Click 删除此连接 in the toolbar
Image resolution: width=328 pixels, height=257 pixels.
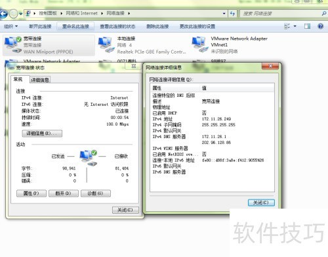point(157,26)
